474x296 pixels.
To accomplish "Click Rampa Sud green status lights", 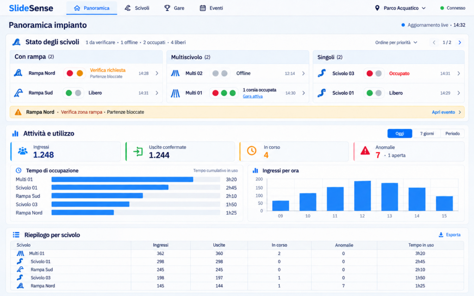I will (x=74, y=92).
